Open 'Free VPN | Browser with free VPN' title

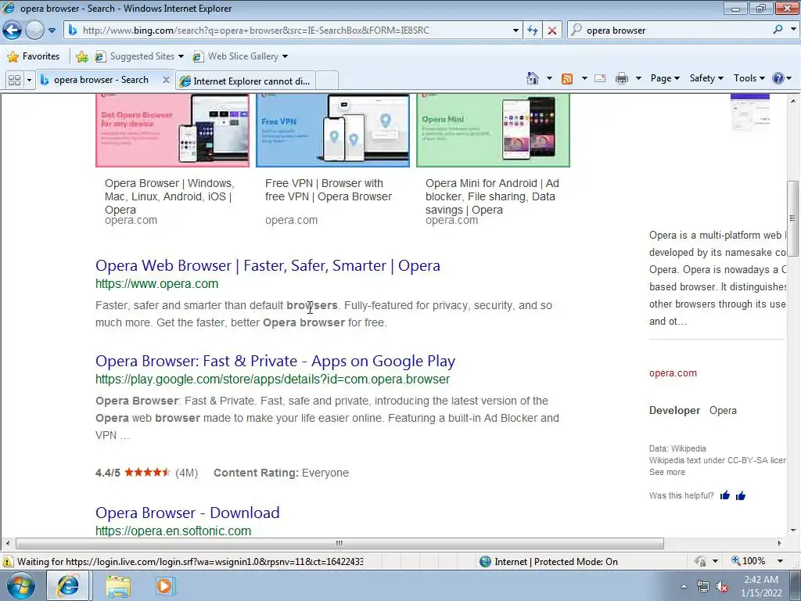point(329,189)
